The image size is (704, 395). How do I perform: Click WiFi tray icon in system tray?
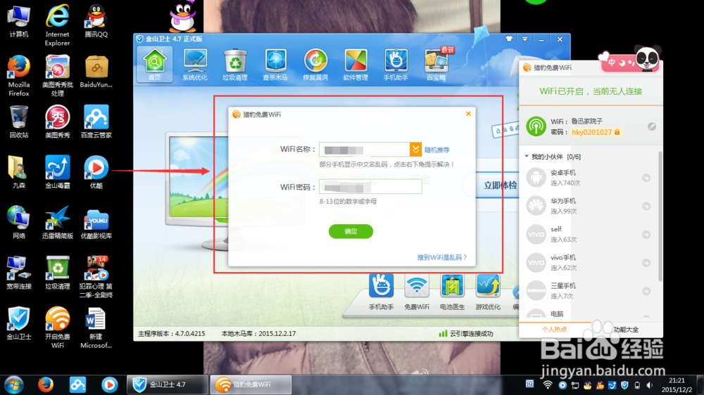pos(547,385)
